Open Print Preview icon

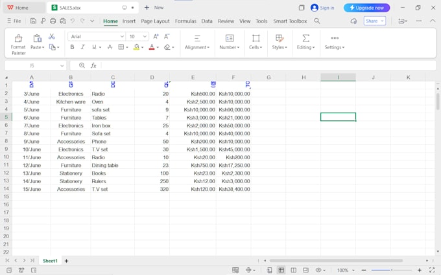[x=63, y=21]
